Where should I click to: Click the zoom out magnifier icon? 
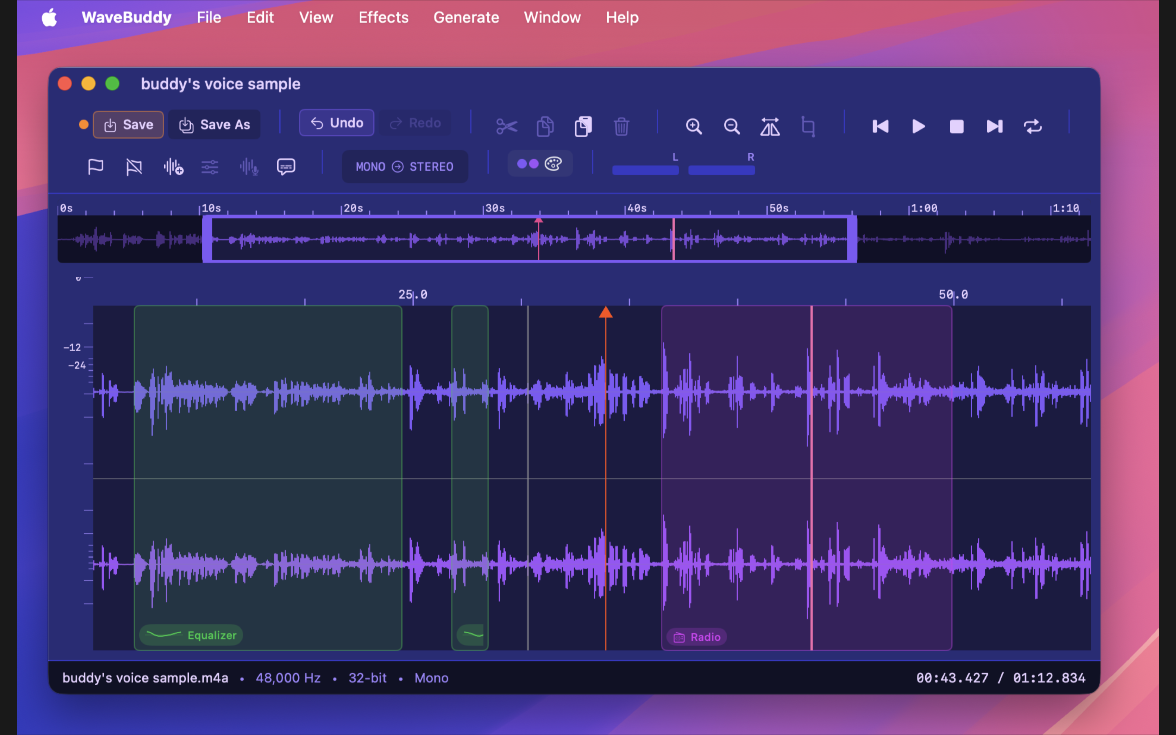point(731,127)
